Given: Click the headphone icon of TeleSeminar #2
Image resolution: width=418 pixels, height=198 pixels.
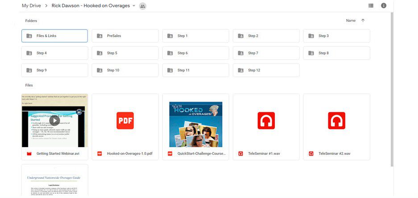Looking at the screenshot, I should point(337,120).
